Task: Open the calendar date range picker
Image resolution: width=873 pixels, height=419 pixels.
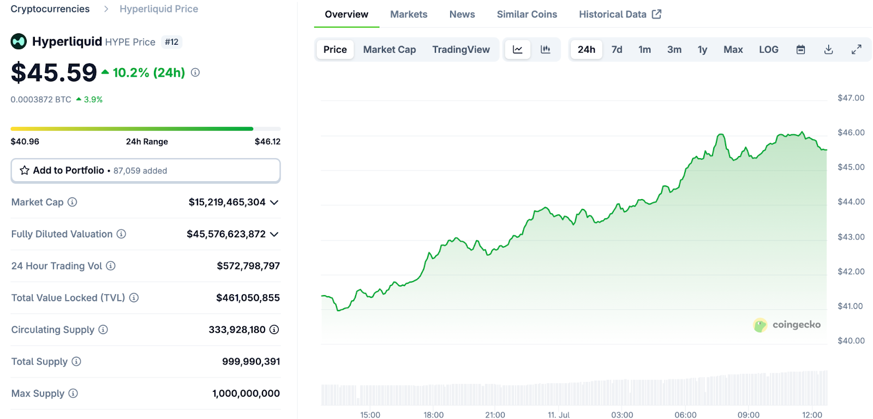Action: click(x=800, y=50)
